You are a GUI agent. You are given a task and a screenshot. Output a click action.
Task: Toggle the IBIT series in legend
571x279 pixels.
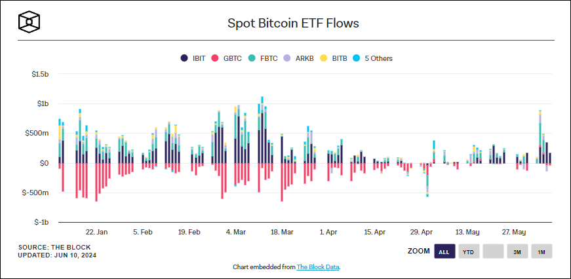(199, 58)
